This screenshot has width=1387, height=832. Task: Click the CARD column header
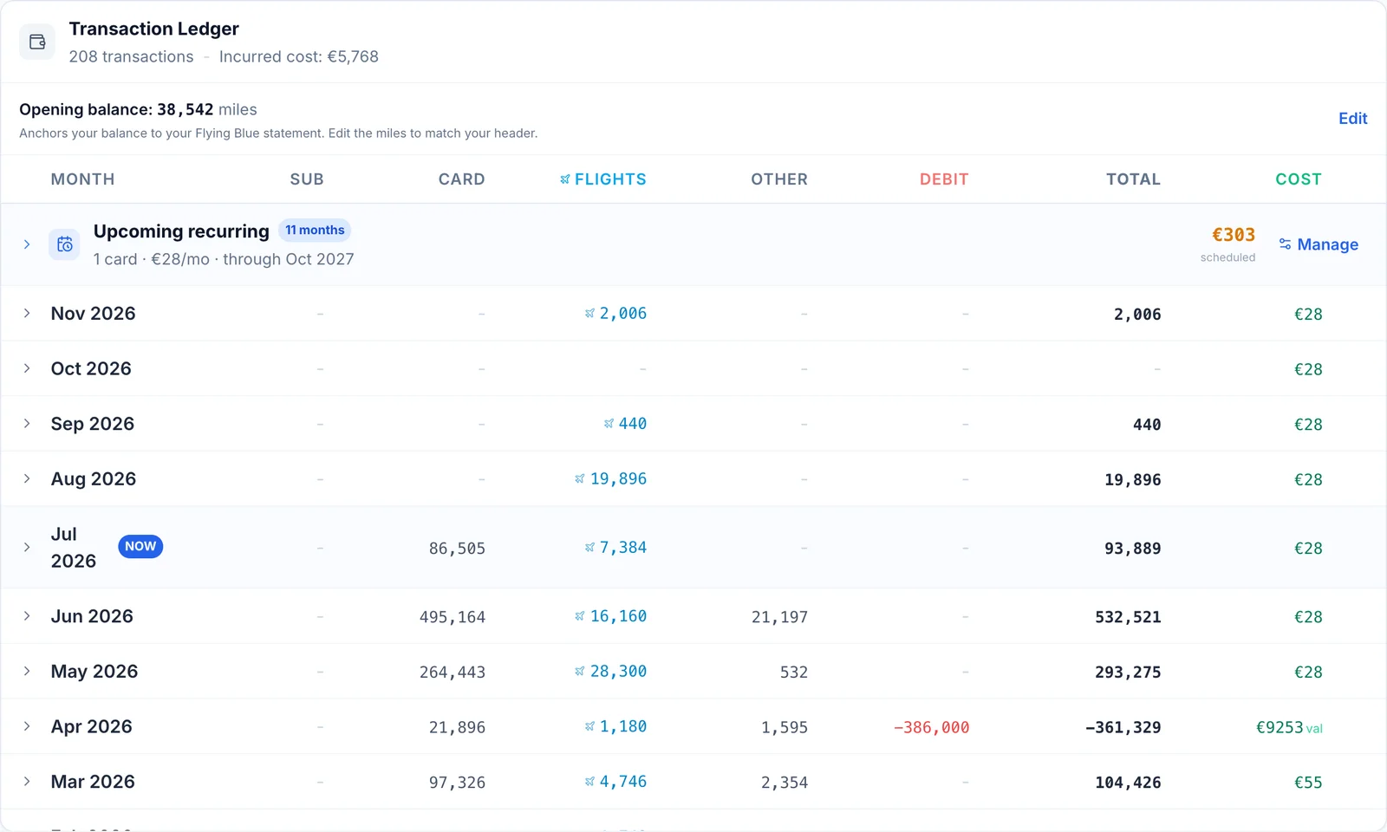[461, 179]
